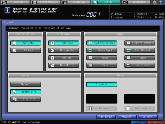Click the Carte map icon
This screenshot has height=124, width=165.
click(x=90, y=65)
